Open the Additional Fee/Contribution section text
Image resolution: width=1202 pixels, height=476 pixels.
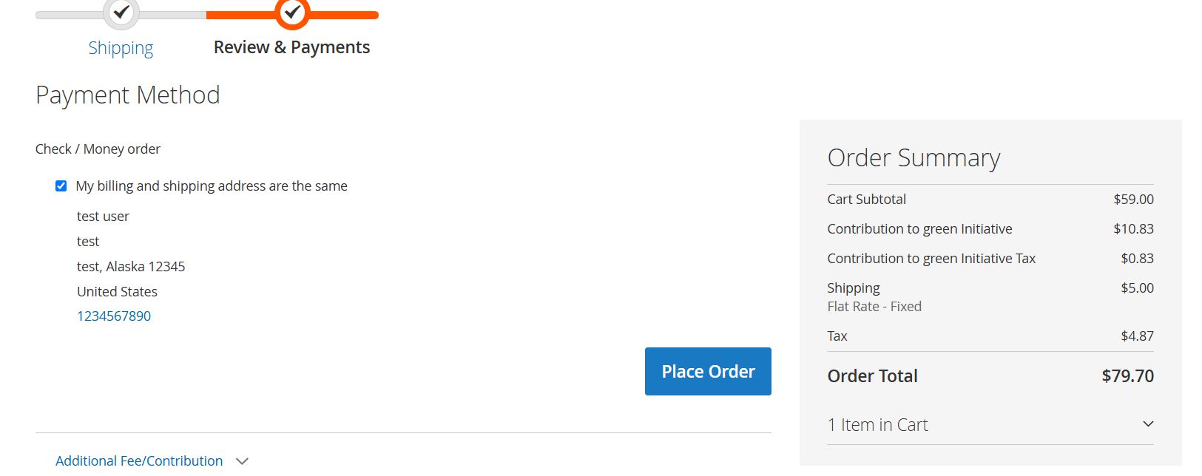tap(139, 460)
